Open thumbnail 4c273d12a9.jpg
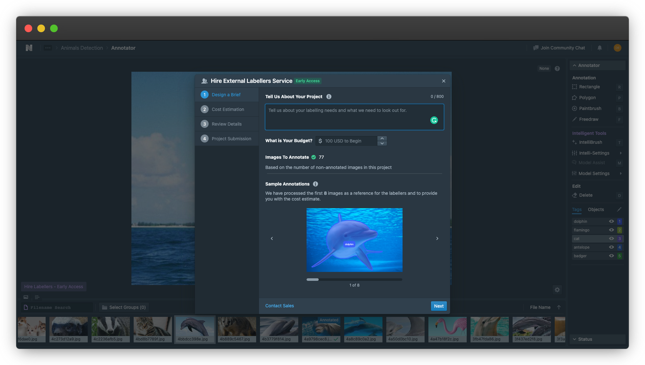645x365 pixels. (68, 329)
